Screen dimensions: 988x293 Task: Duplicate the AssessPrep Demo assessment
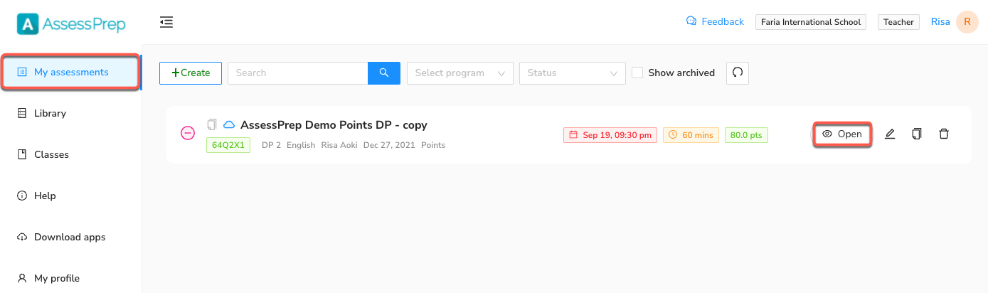pyautogui.click(x=917, y=134)
